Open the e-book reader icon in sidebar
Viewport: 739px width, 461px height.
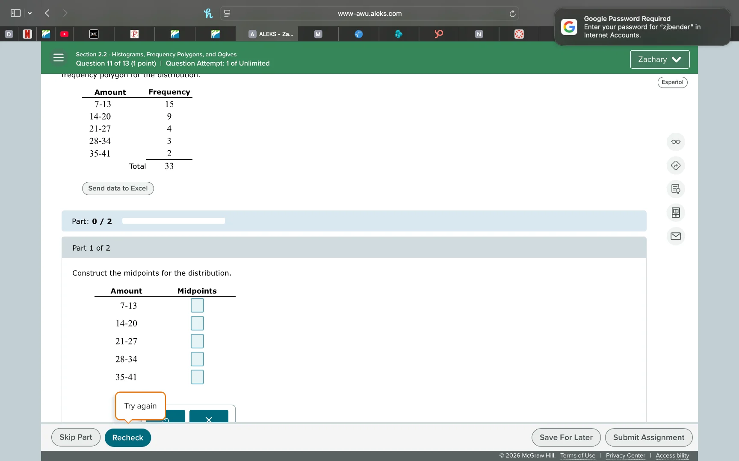tap(675, 213)
